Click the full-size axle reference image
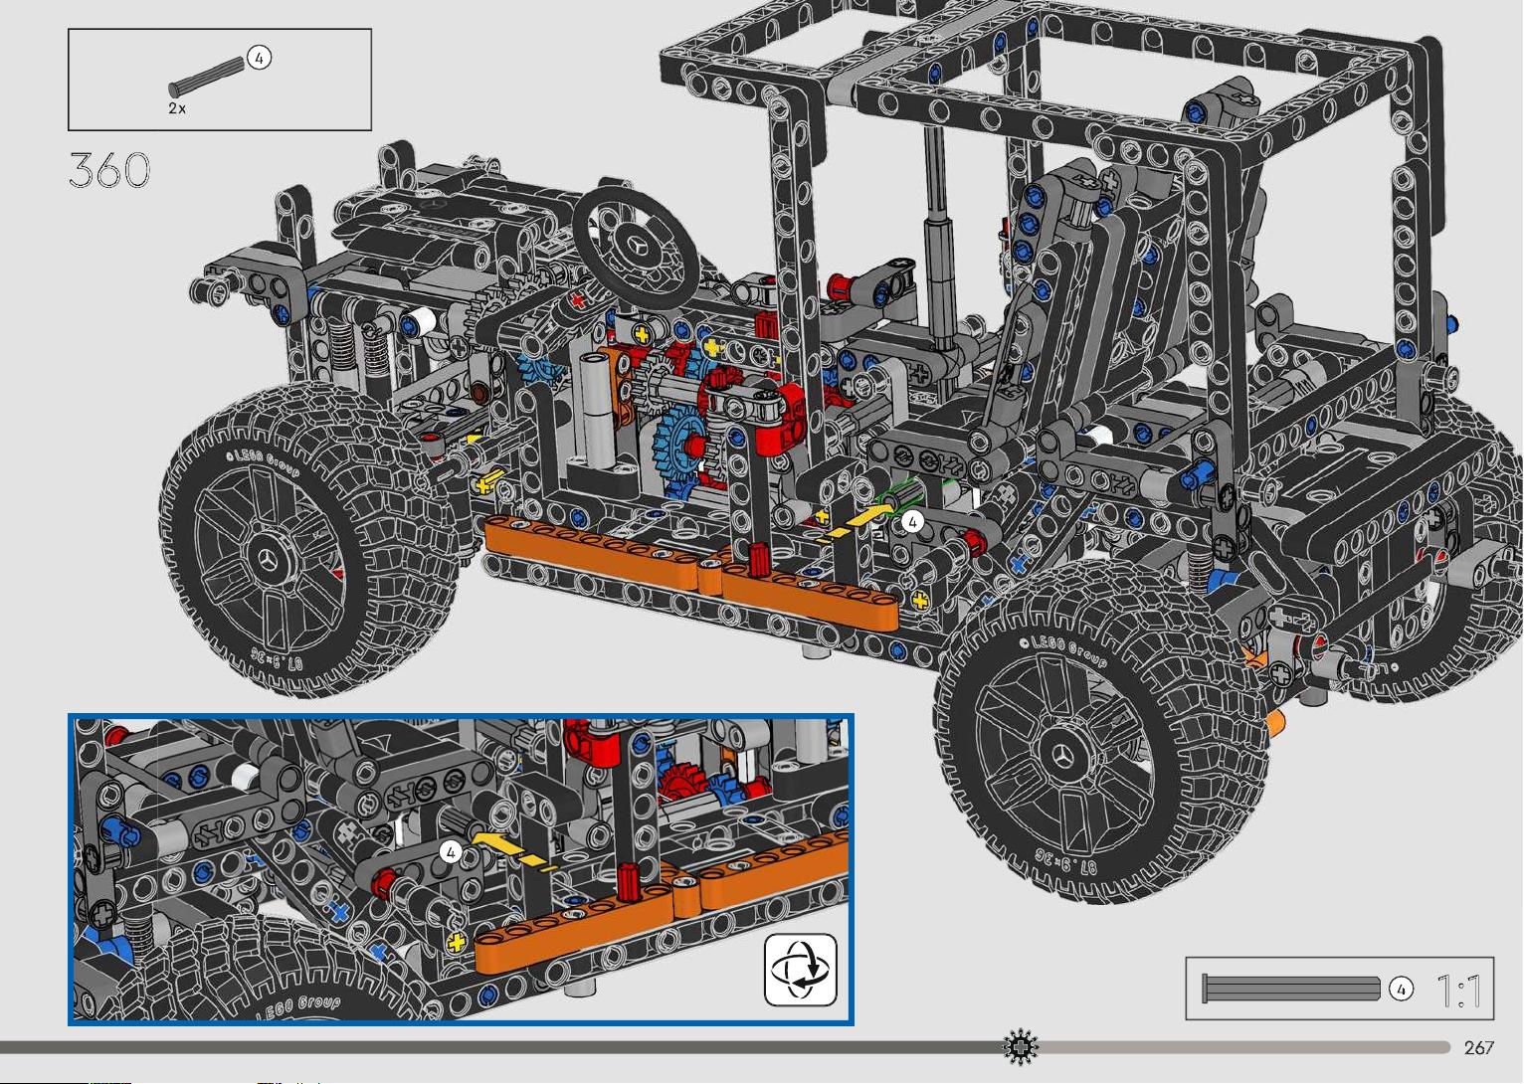 (x=1291, y=989)
